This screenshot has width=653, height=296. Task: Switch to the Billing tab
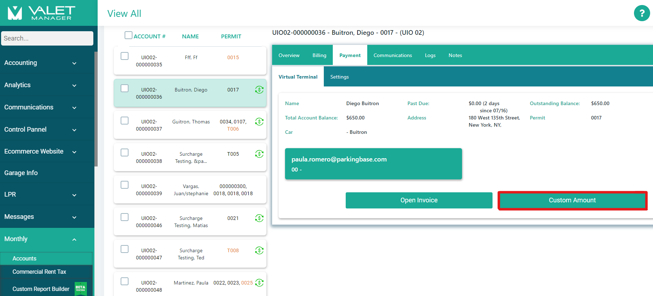click(x=319, y=55)
